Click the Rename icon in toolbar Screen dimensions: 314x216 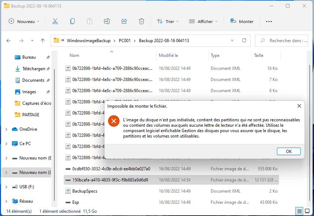[x=107, y=21]
